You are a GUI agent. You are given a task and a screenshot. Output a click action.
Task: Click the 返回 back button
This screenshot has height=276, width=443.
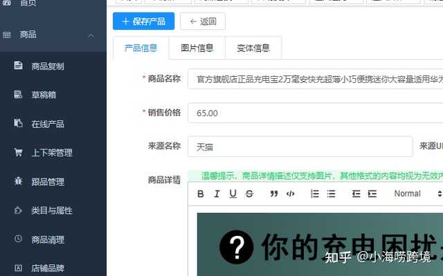click(x=203, y=21)
